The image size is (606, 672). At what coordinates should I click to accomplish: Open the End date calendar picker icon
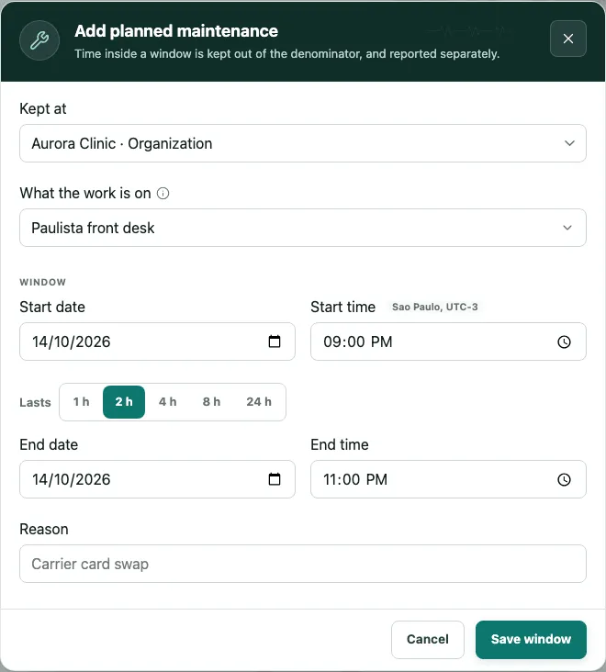click(275, 479)
